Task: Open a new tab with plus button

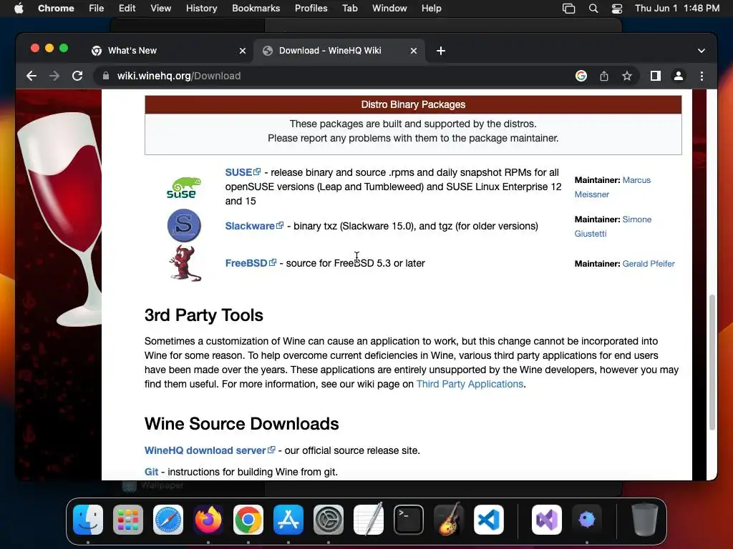Action: tap(441, 51)
